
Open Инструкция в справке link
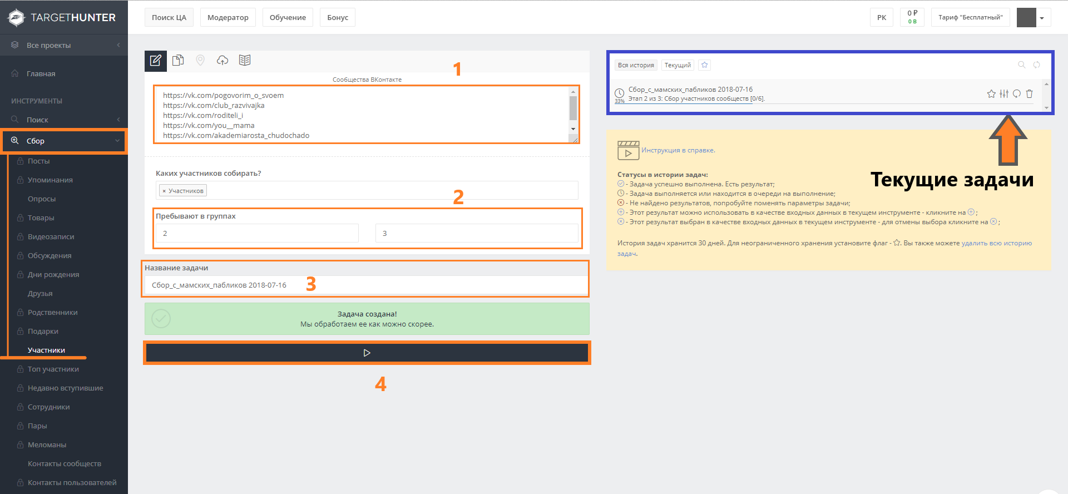click(x=678, y=150)
